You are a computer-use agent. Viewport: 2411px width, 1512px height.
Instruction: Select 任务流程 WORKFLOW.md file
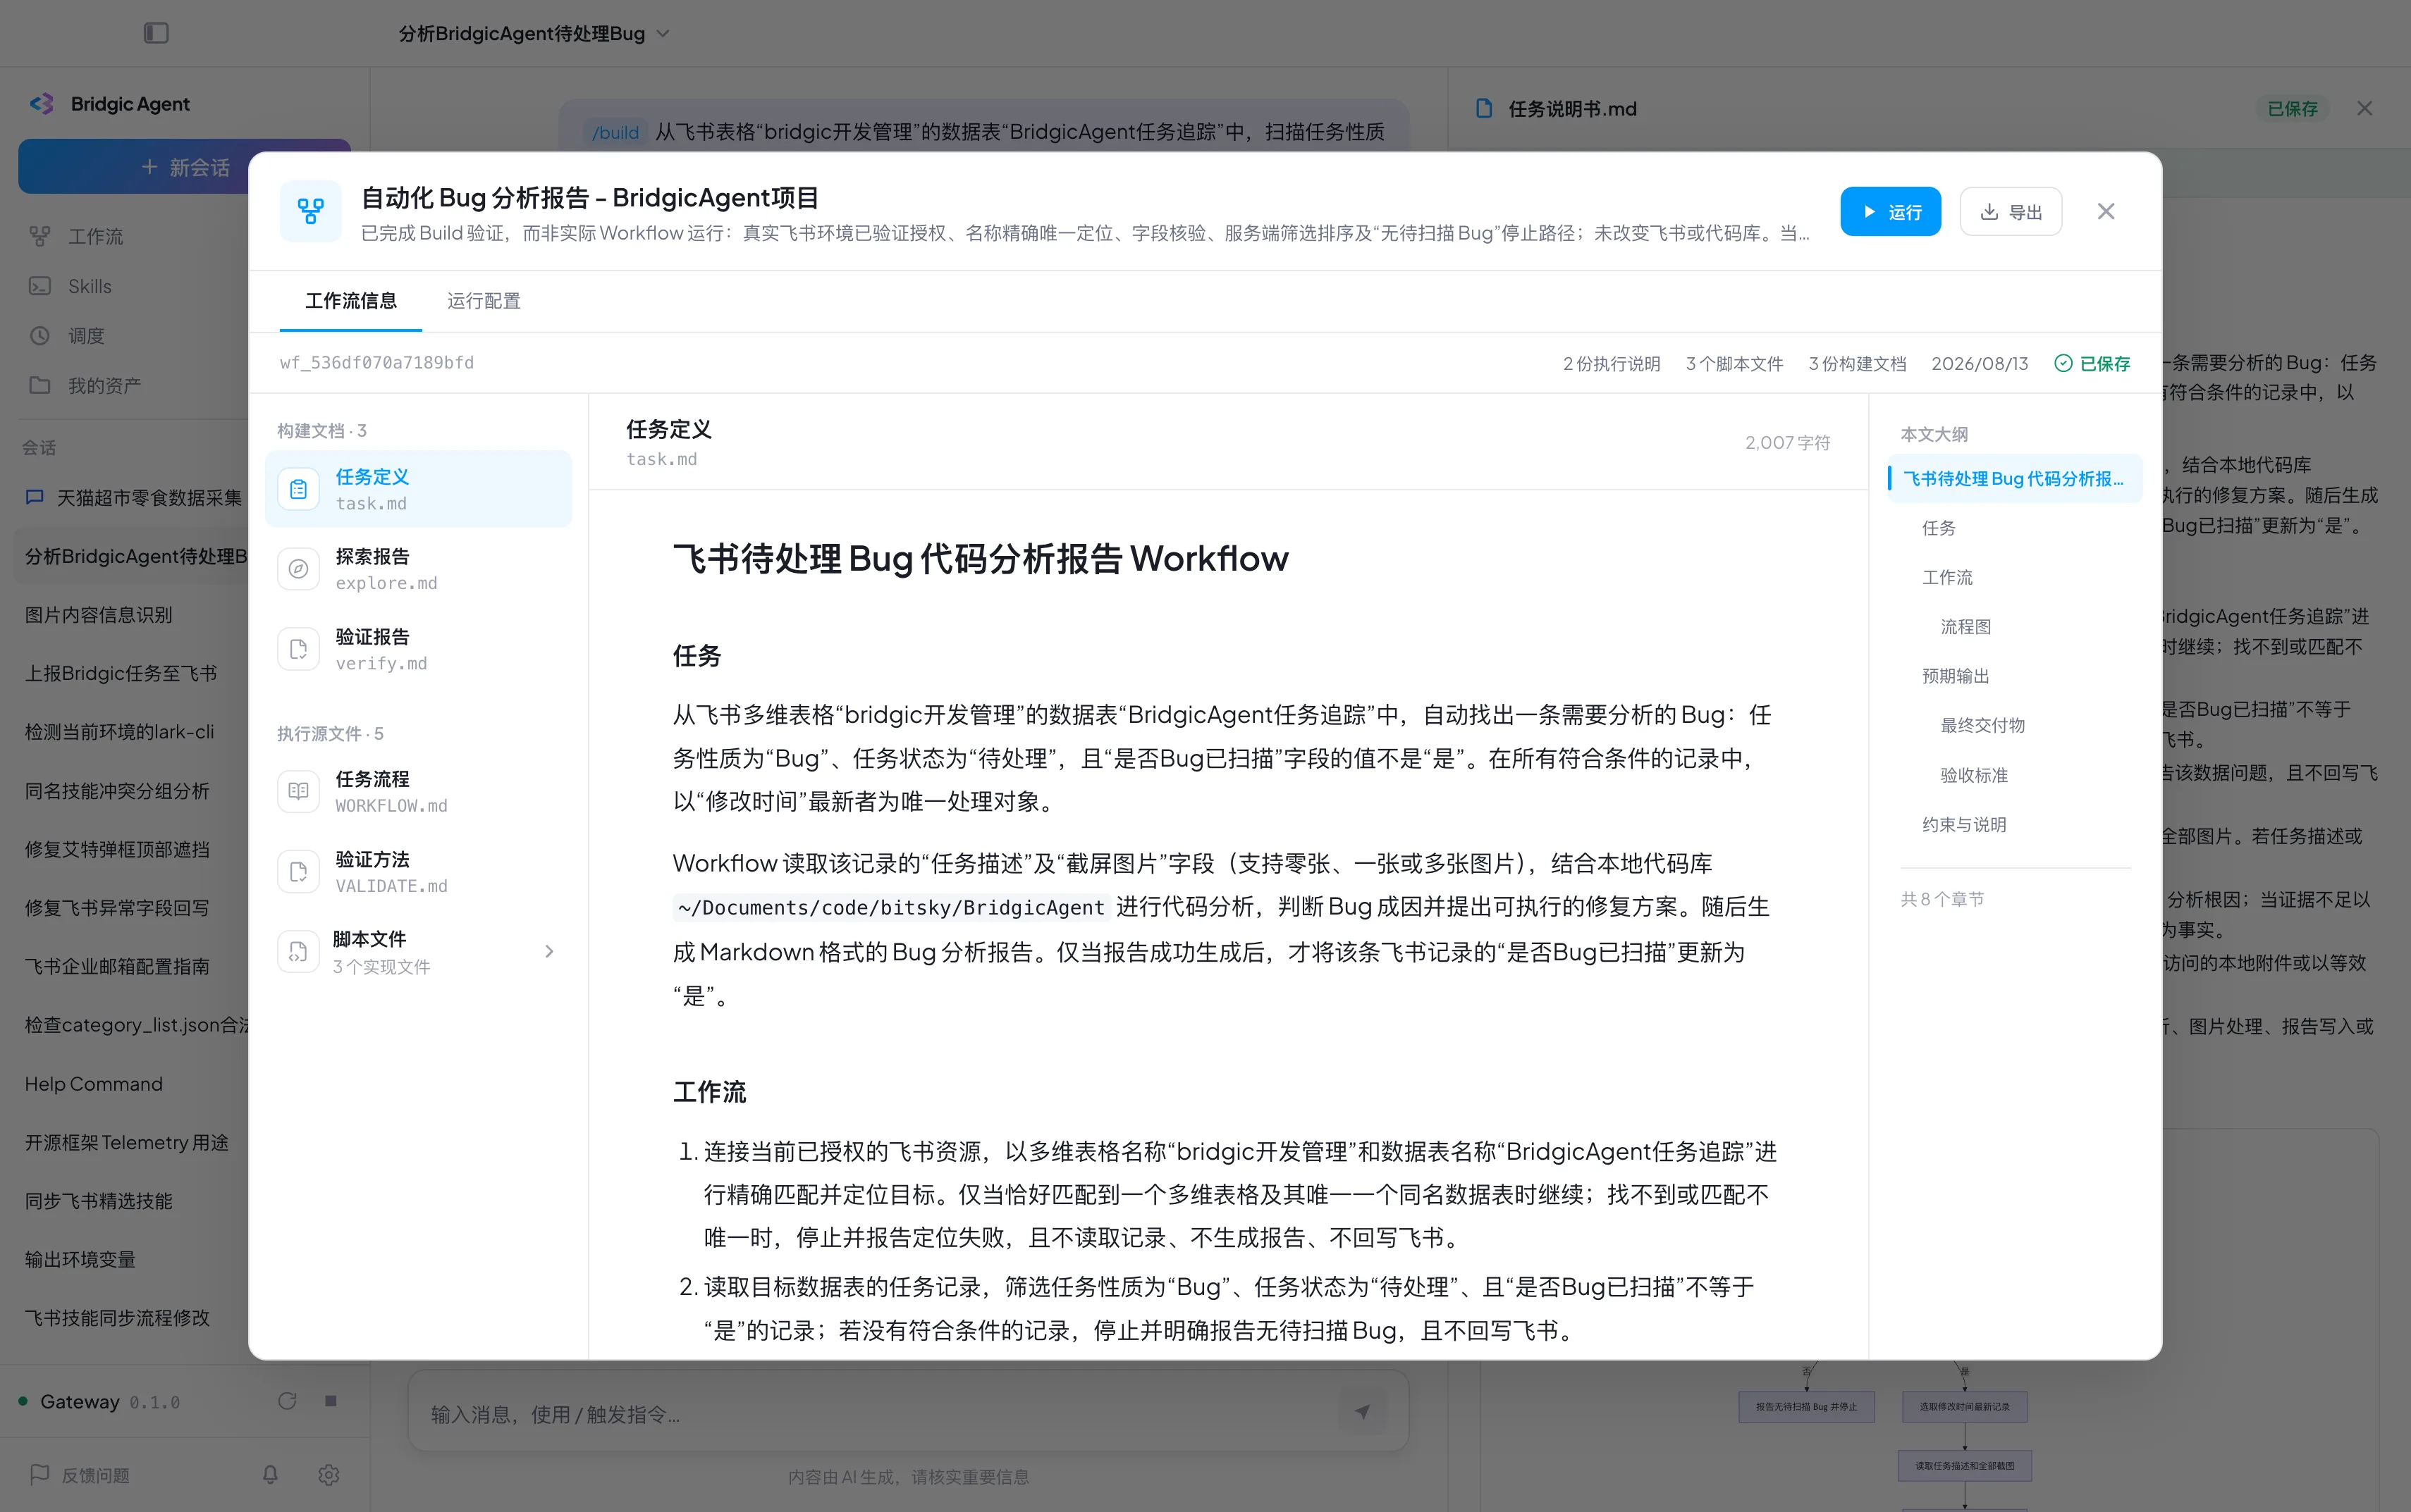coord(418,791)
